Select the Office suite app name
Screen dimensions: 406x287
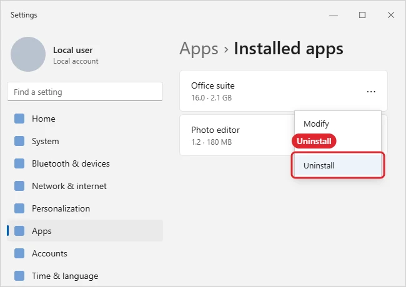click(213, 85)
